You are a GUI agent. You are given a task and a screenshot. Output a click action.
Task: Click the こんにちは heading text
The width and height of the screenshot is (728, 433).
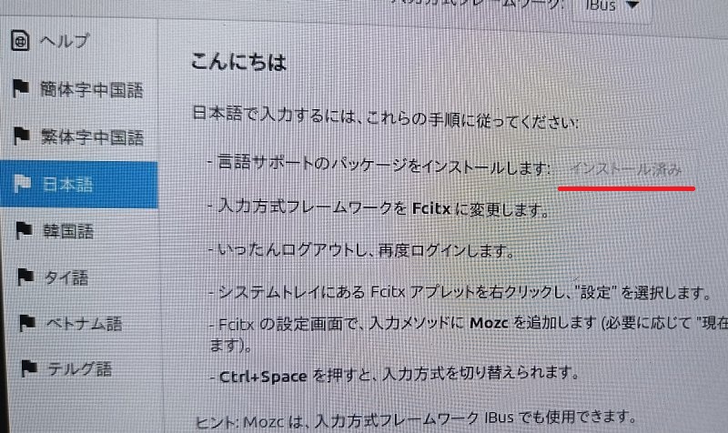[x=238, y=62]
